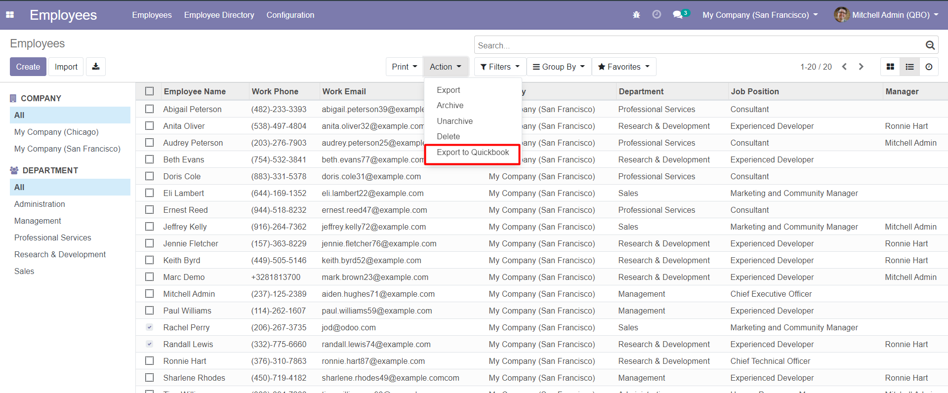
Task: Click Chief Technical Officer job cell
Action: click(x=770, y=361)
